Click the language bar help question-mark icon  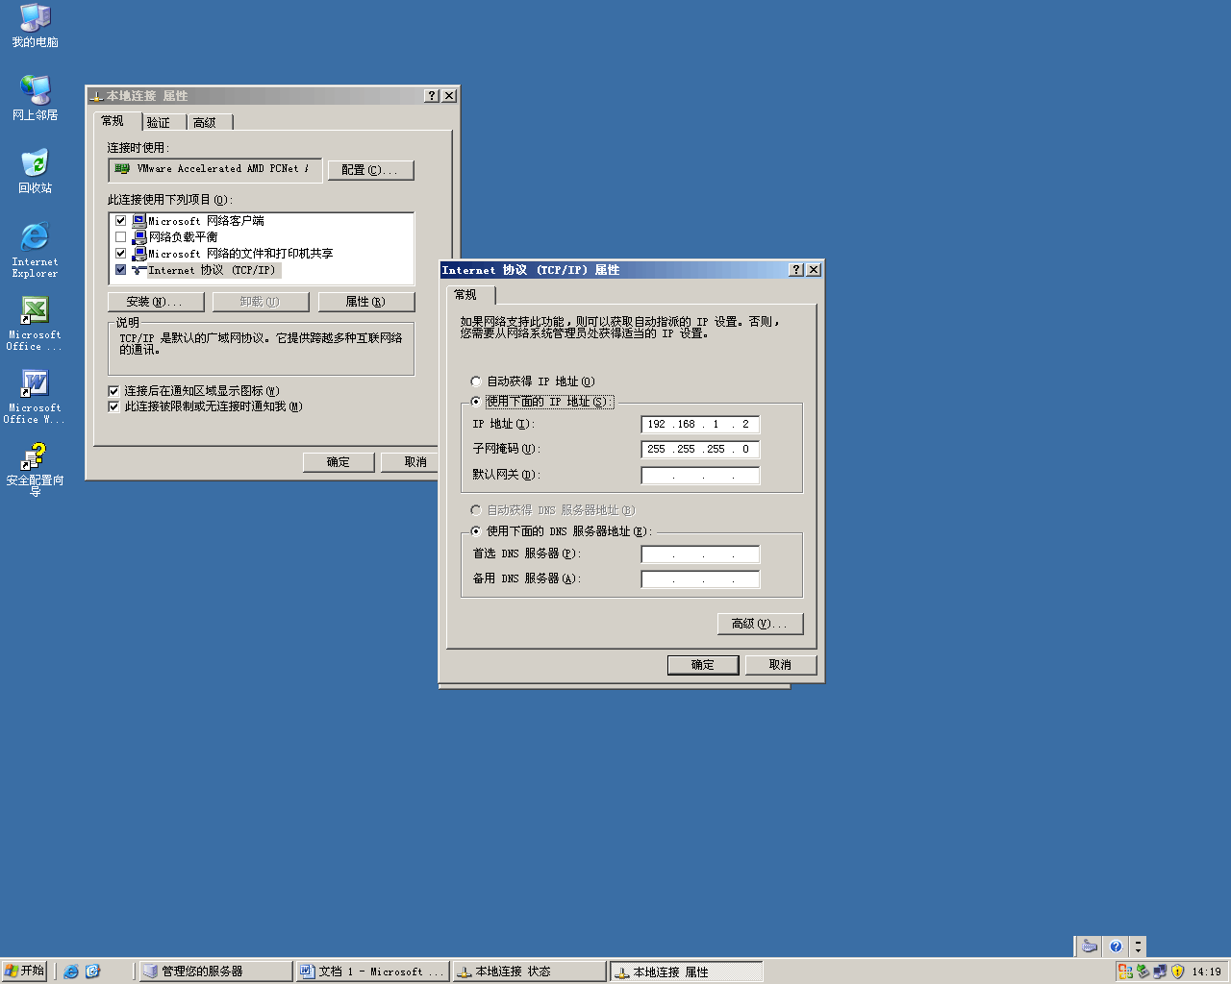click(1116, 947)
